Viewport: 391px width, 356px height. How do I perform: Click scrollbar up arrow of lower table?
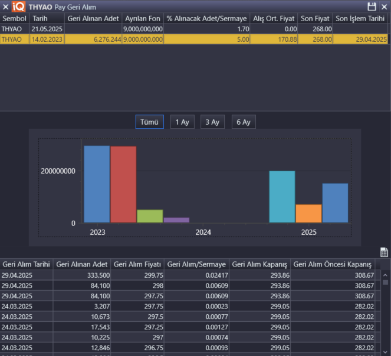385,275
